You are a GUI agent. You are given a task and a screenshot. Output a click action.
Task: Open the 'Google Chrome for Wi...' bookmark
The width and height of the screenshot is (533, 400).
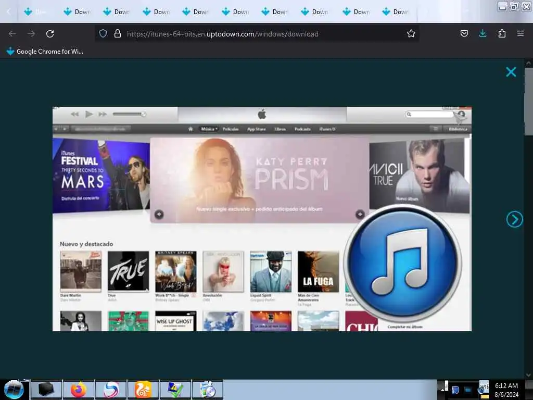(x=45, y=52)
